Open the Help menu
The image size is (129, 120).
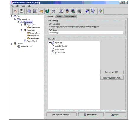[x=29, y=6]
